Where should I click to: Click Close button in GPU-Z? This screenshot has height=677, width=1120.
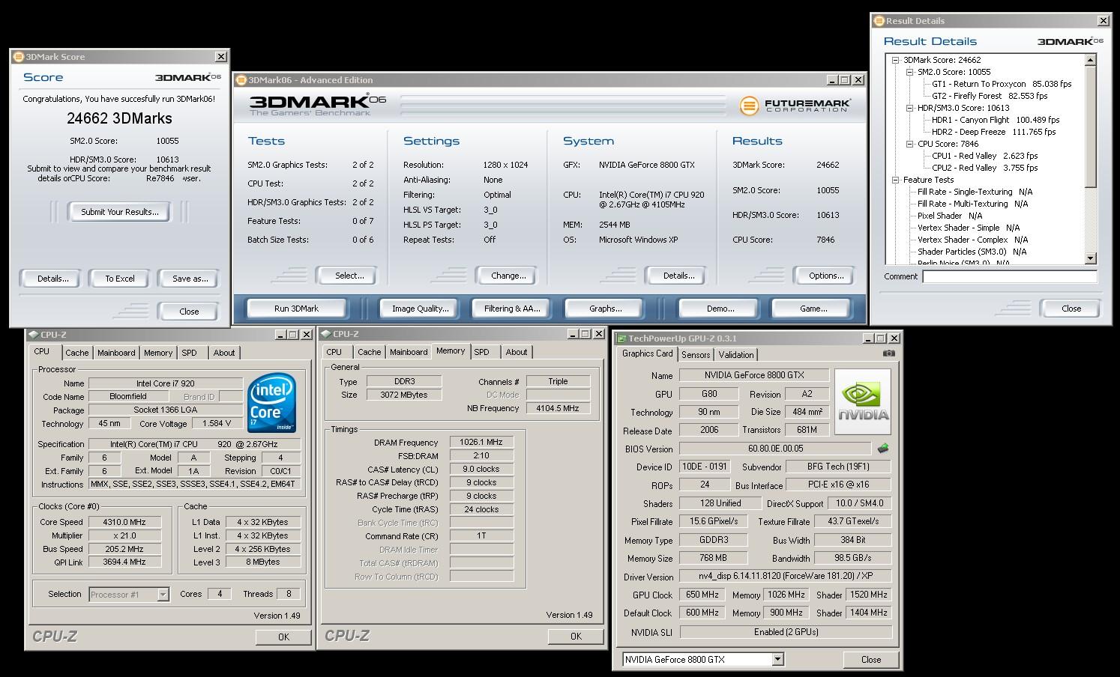coord(870,660)
